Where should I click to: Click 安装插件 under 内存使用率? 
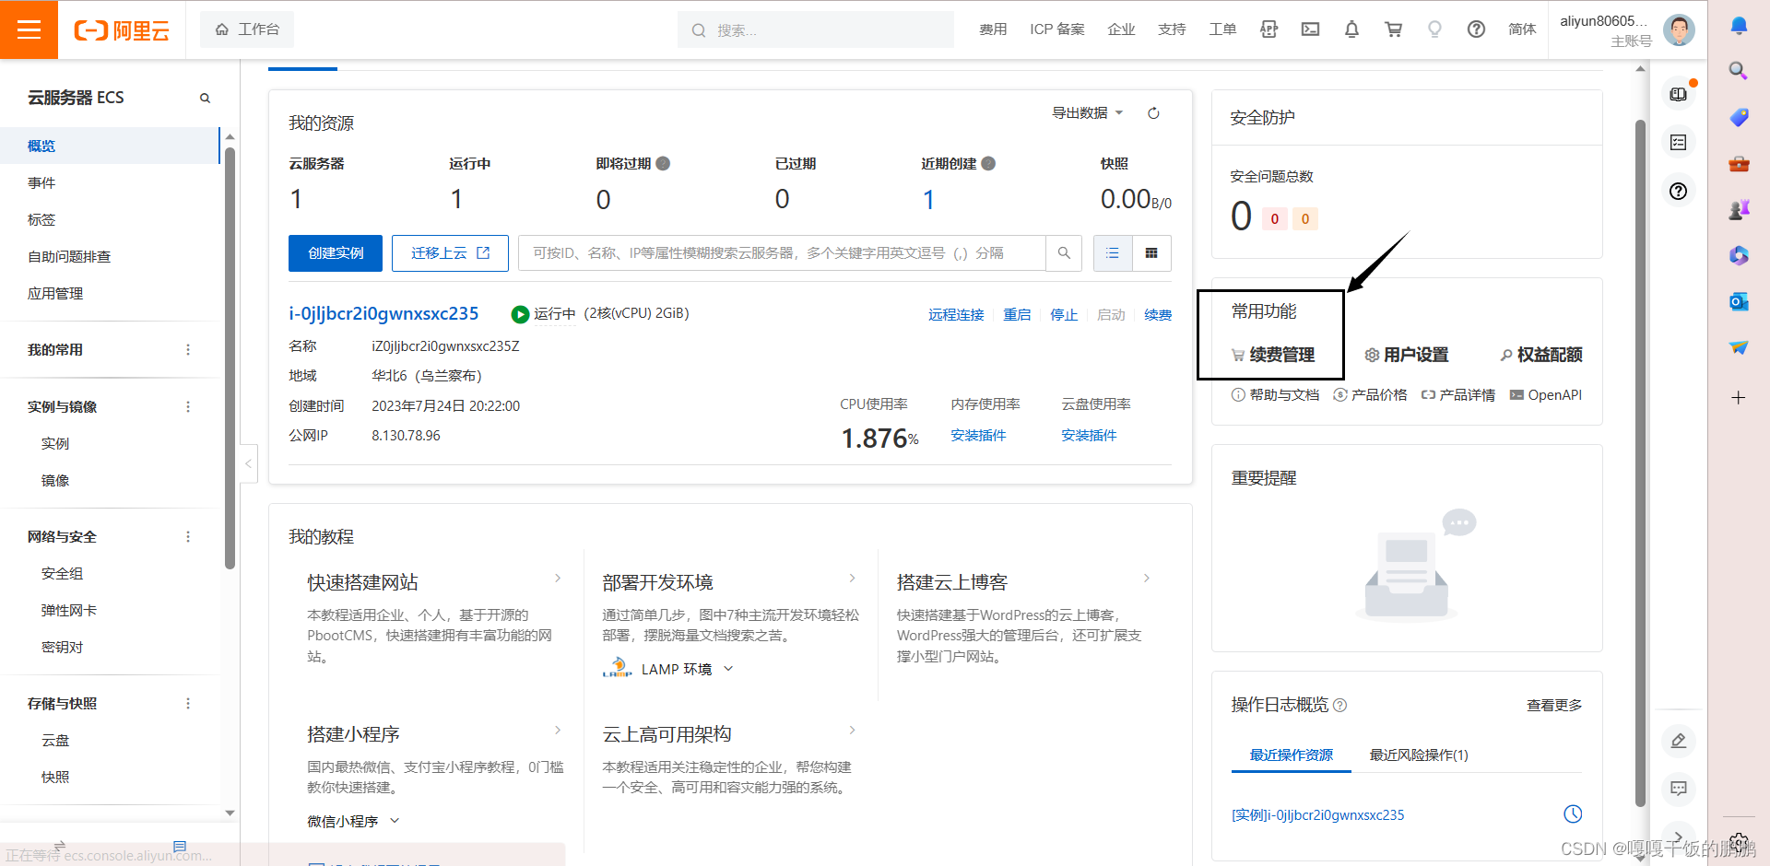pos(978,435)
